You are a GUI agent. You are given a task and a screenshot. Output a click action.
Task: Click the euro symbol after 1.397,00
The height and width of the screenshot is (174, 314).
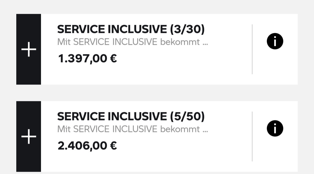[113, 59]
